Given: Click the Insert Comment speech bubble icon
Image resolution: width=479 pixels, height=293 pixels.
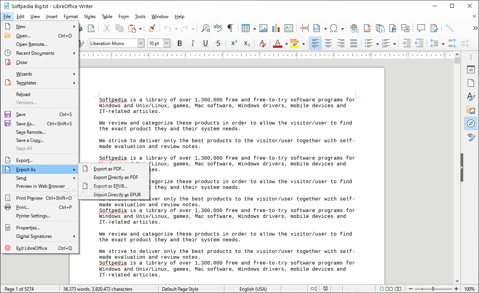Looking at the screenshot, I should click(x=421, y=28).
